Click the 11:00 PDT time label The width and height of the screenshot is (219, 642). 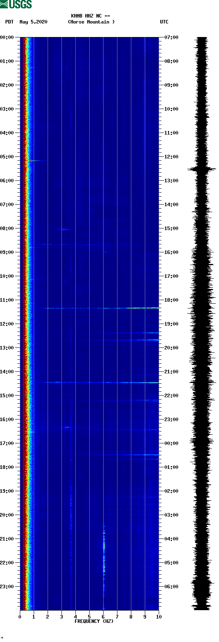pos(7,300)
